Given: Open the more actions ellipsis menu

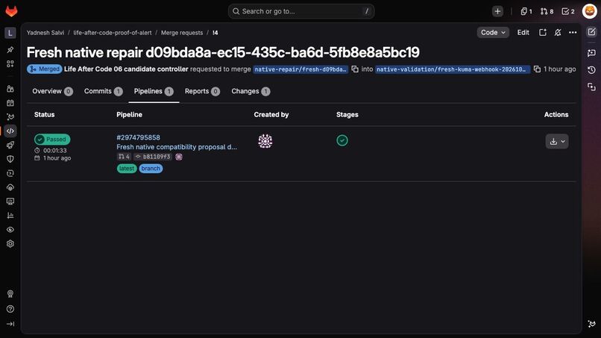Looking at the screenshot, I should (x=573, y=33).
